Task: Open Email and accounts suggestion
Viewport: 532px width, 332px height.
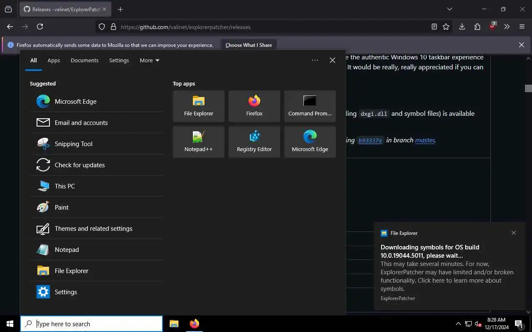Action: pos(96,122)
